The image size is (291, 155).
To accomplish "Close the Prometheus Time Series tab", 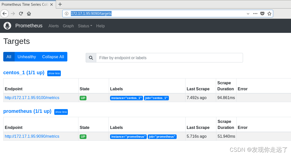I will click(x=52, y=5).
